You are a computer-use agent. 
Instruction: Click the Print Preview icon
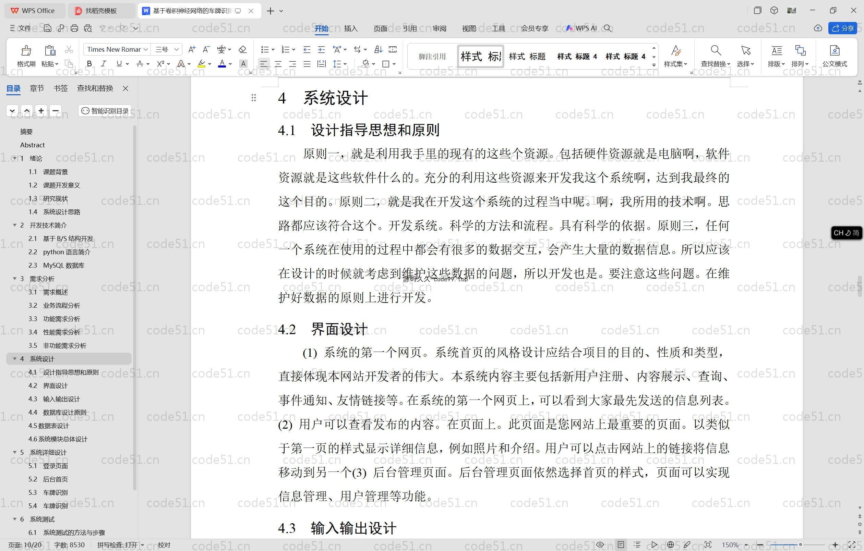pos(88,28)
